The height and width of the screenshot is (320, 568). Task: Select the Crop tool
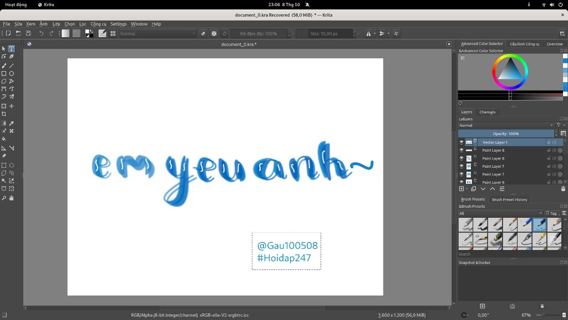click(x=4, y=114)
